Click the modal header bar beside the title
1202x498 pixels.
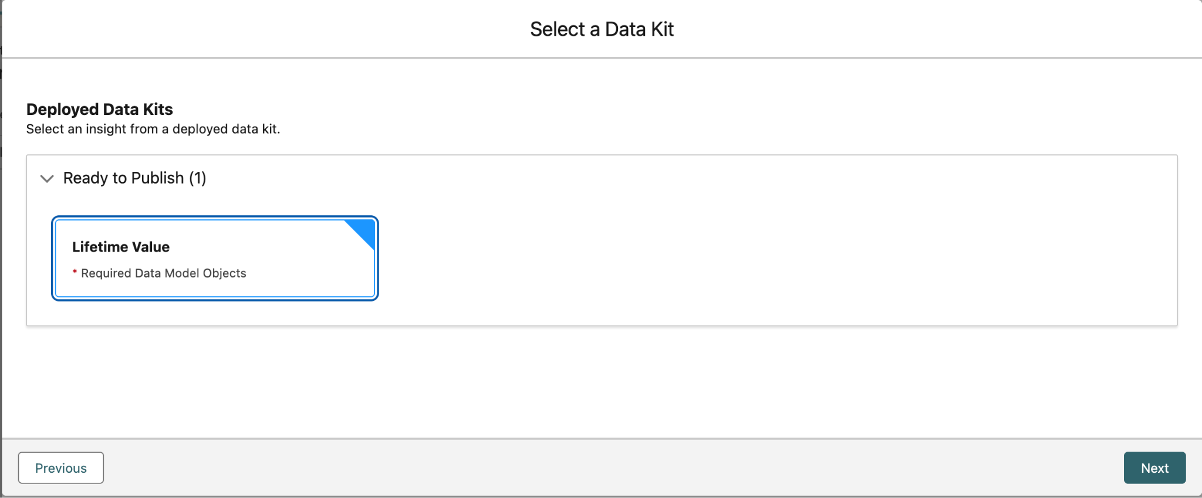(880, 29)
